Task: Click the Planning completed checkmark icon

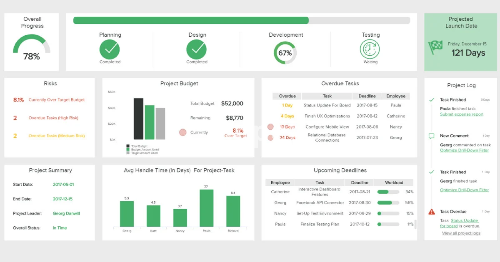Action: point(110,49)
